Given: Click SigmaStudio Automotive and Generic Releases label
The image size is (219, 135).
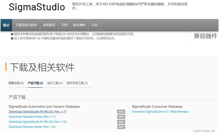Looking at the screenshot, I should point(44,107).
